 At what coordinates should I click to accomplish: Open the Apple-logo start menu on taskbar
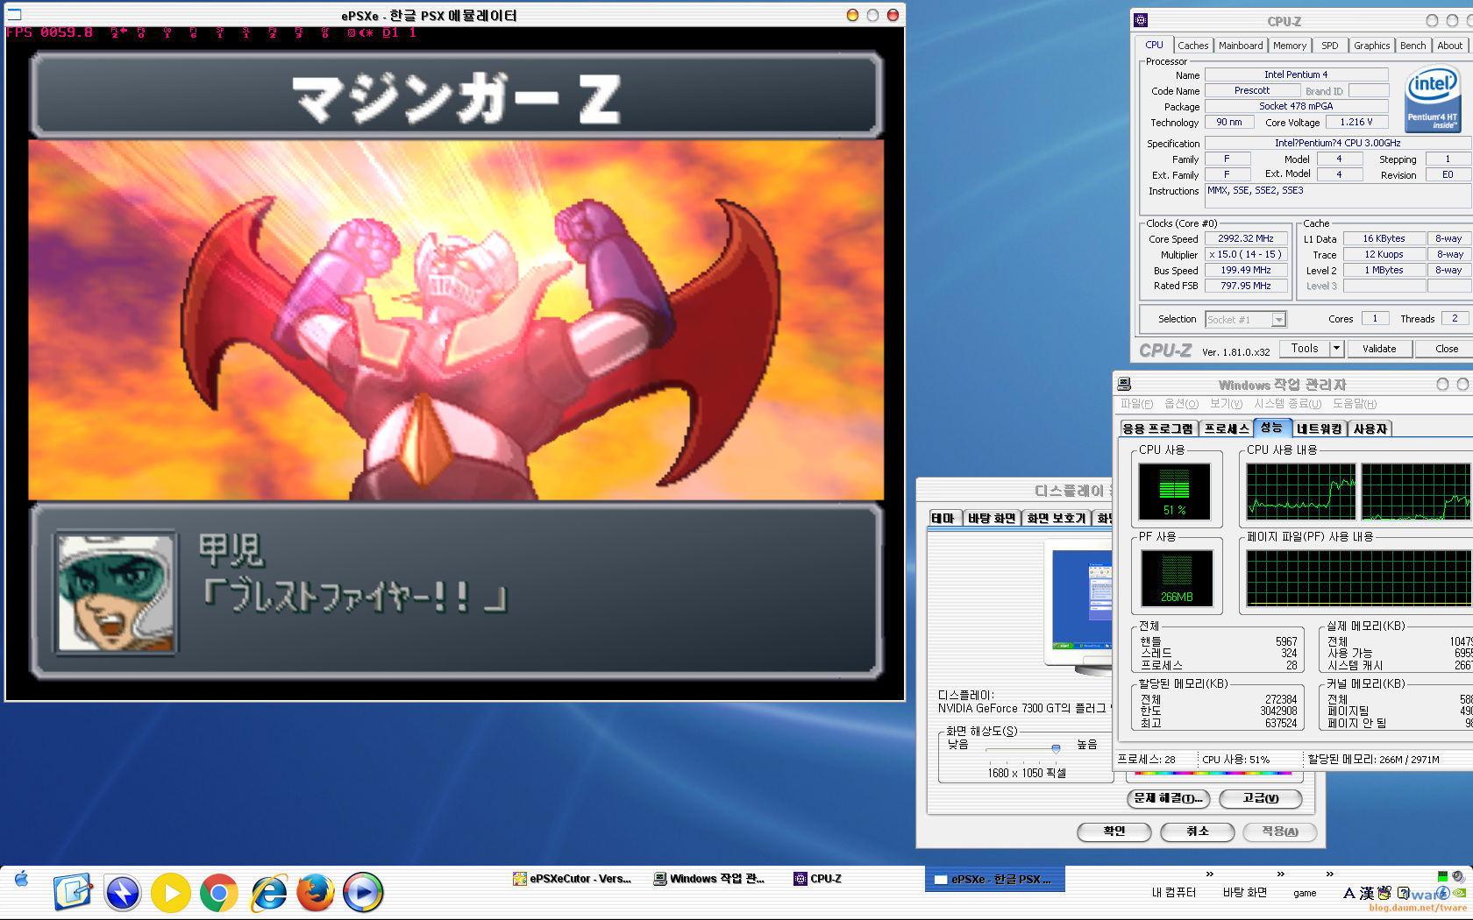tap(21, 879)
